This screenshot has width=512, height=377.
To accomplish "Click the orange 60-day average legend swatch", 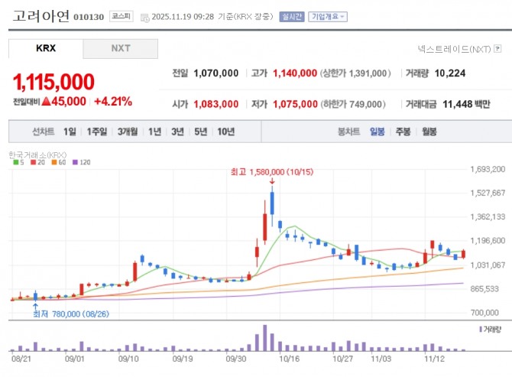I will point(54,162).
